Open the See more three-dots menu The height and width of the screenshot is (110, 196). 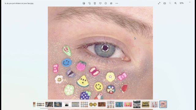coord(117,3)
